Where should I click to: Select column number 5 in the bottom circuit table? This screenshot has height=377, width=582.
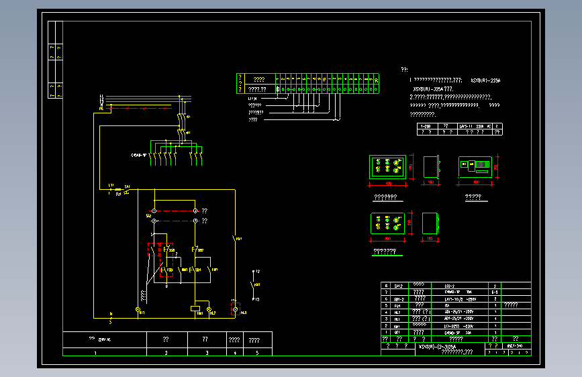tap(258, 352)
